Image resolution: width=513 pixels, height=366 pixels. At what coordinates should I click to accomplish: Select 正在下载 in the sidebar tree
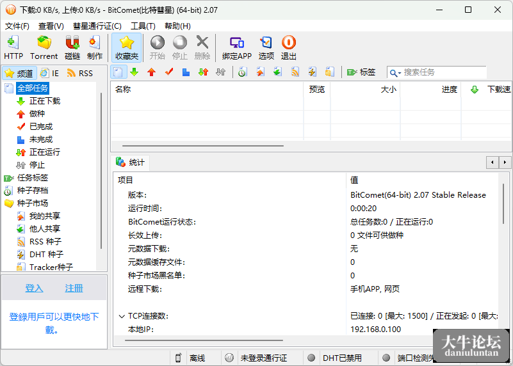[x=45, y=101]
